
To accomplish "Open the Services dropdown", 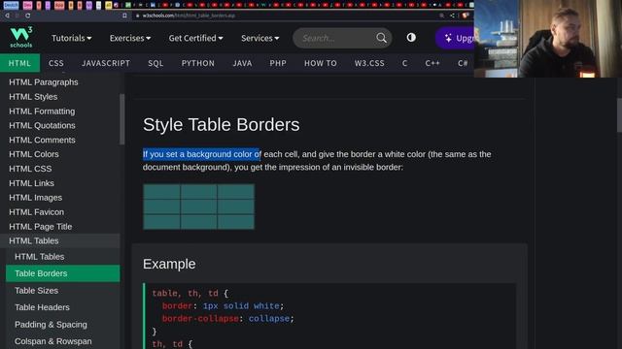I will coord(259,38).
